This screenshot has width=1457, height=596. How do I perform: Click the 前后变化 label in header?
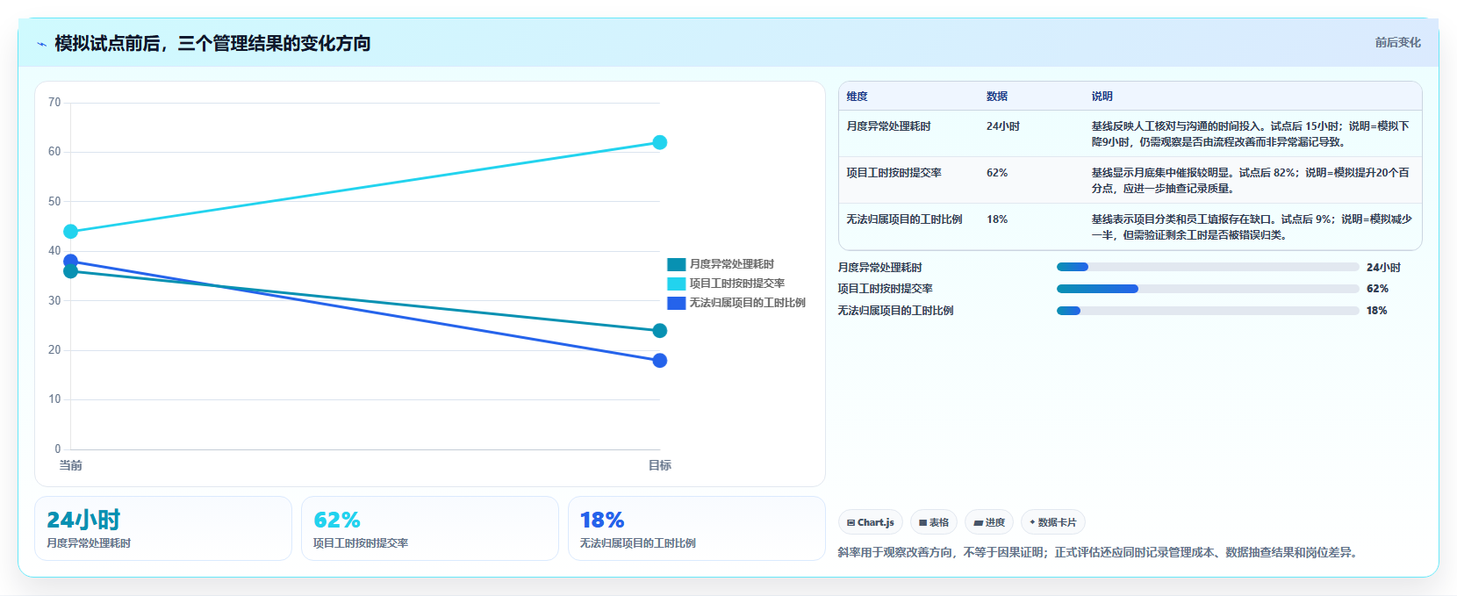click(1397, 42)
